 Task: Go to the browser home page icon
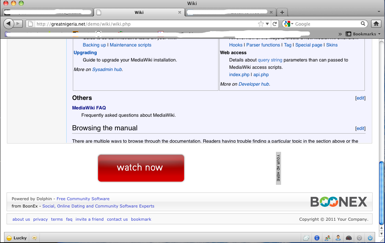click(375, 24)
